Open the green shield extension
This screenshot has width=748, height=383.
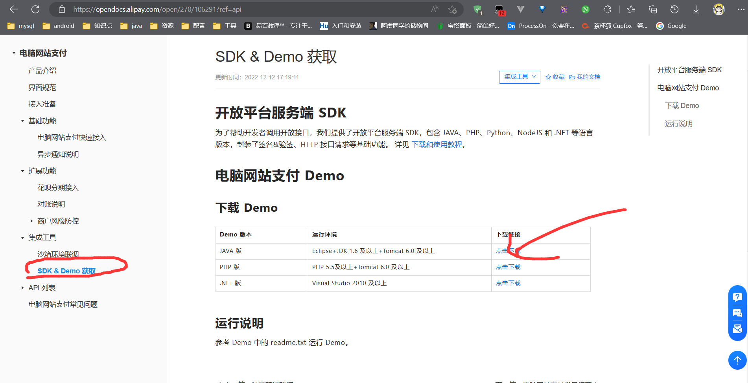[x=477, y=9]
